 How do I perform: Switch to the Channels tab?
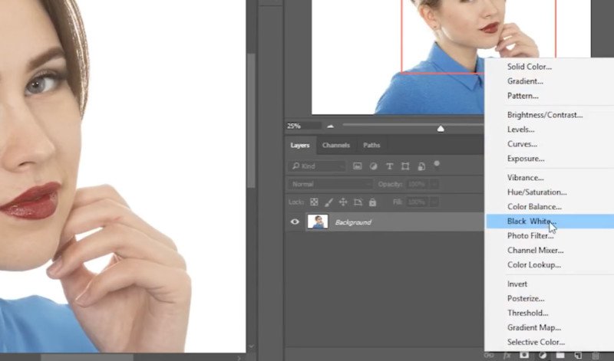336,145
